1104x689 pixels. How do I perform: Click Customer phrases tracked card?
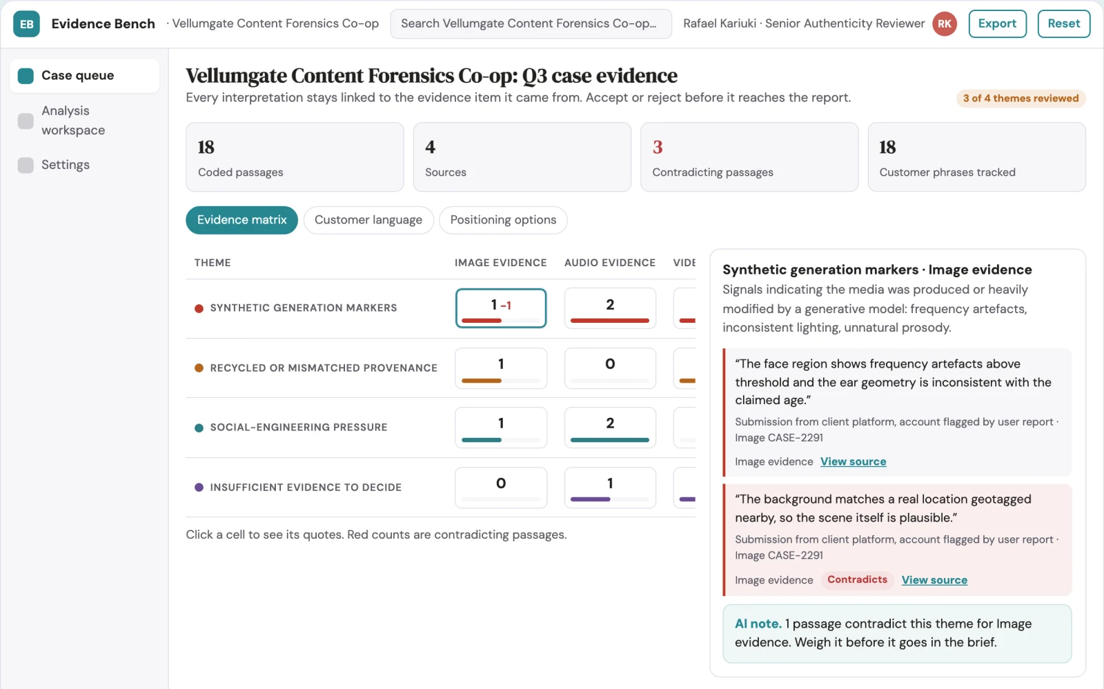[976, 157]
